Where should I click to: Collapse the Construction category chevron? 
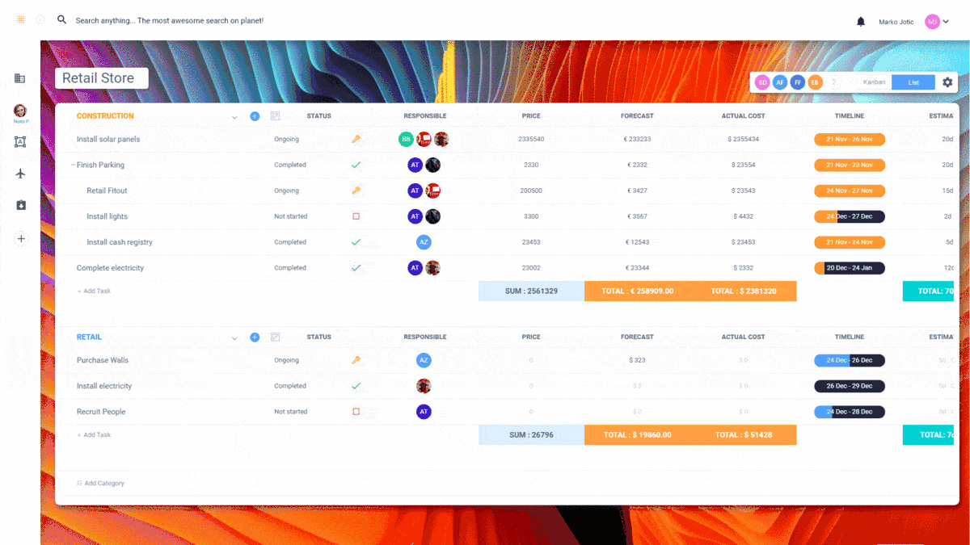[234, 117]
